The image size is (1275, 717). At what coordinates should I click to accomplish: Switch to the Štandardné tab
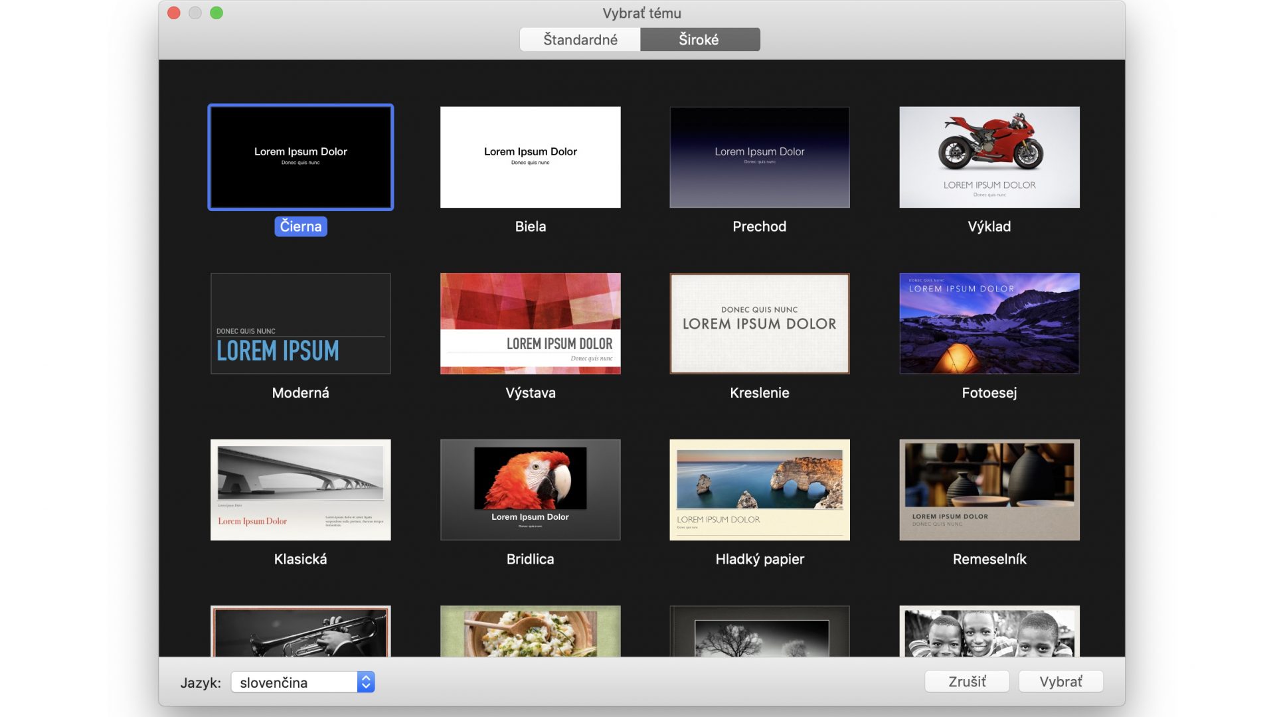click(x=580, y=39)
